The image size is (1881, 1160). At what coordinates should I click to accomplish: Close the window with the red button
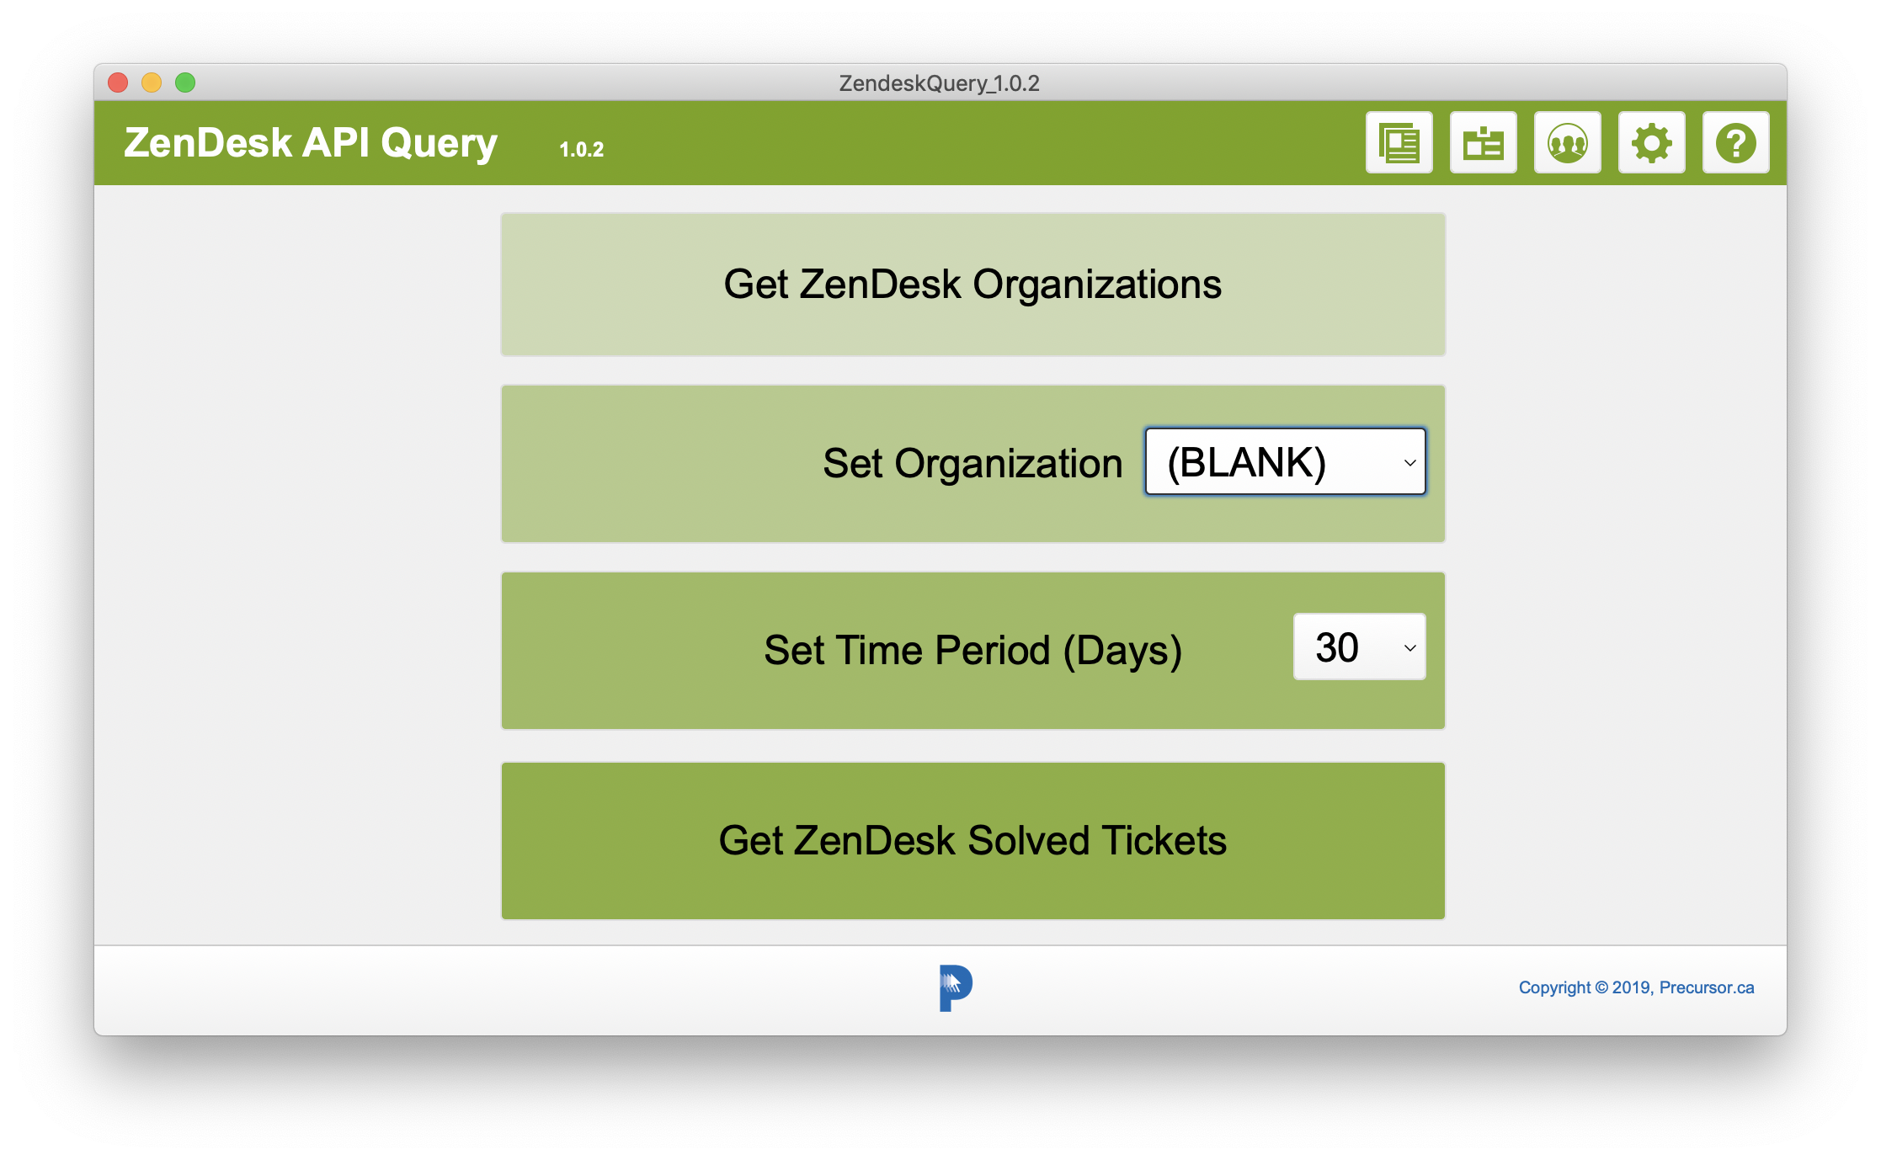[x=118, y=82]
